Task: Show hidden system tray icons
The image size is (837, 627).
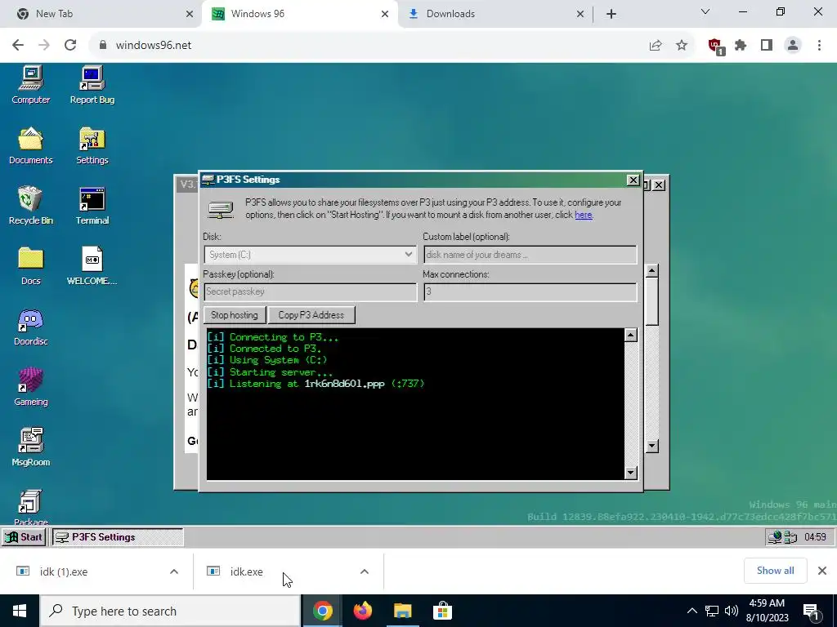Action: pos(692,611)
